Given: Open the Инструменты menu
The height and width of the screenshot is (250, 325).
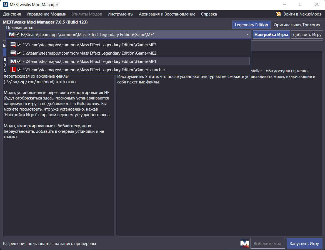Looking at the screenshot, I should click(x=121, y=14).
